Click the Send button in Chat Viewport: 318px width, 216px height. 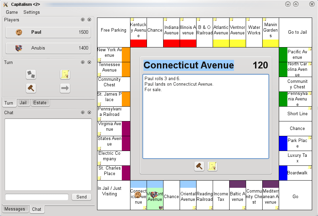point(82,197)
